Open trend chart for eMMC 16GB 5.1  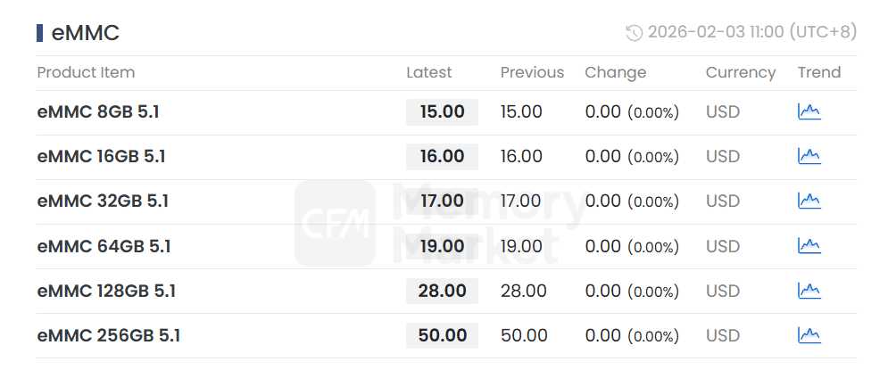[809, 156]
